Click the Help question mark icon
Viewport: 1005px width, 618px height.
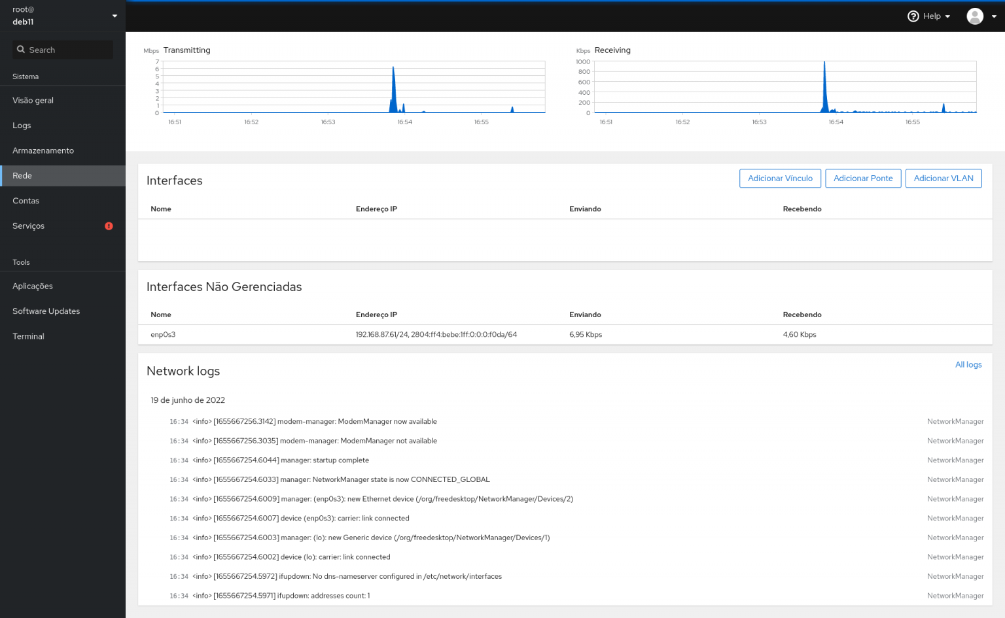tap(913, 16)
